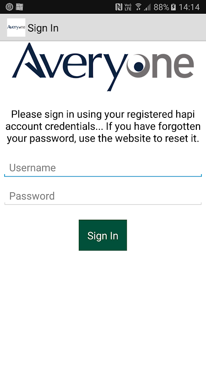The width and height of the screenshot is (206, 367).
Task: Tap the Wi-Fi signal icon
Action: [x=139, y=7]
